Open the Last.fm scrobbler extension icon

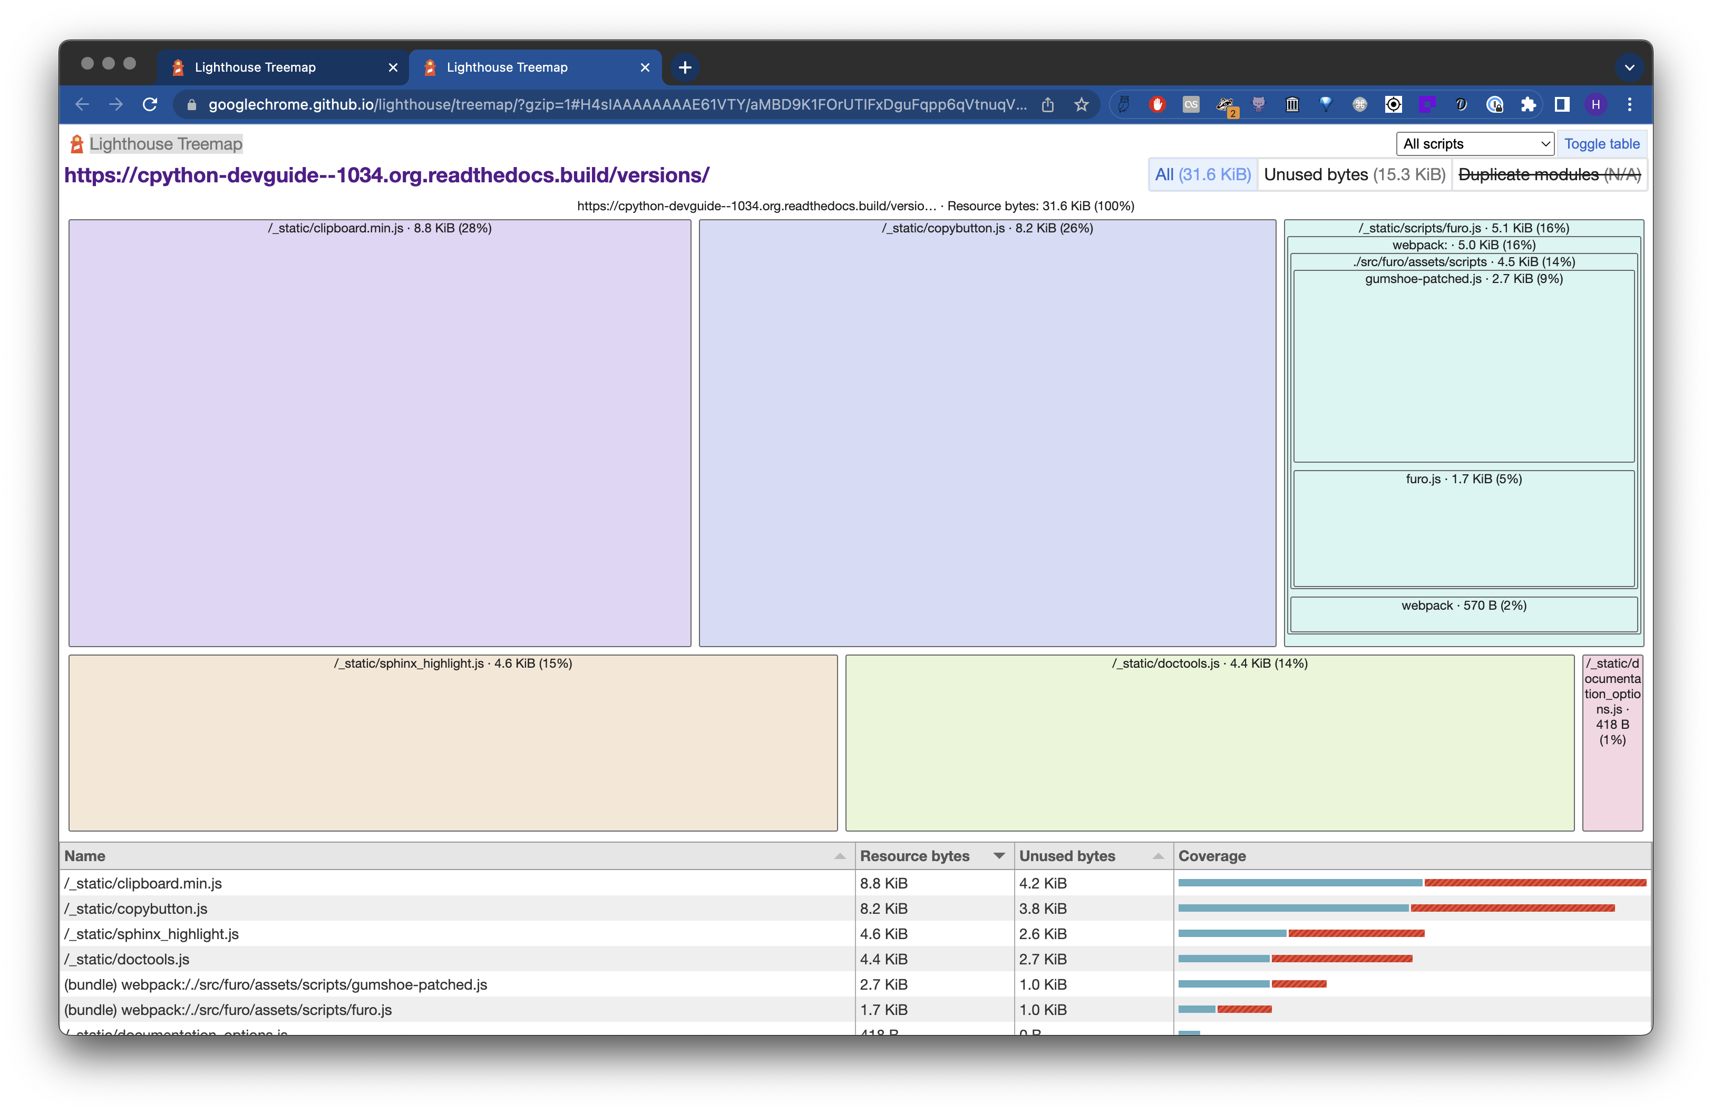tap(1191, 105)
